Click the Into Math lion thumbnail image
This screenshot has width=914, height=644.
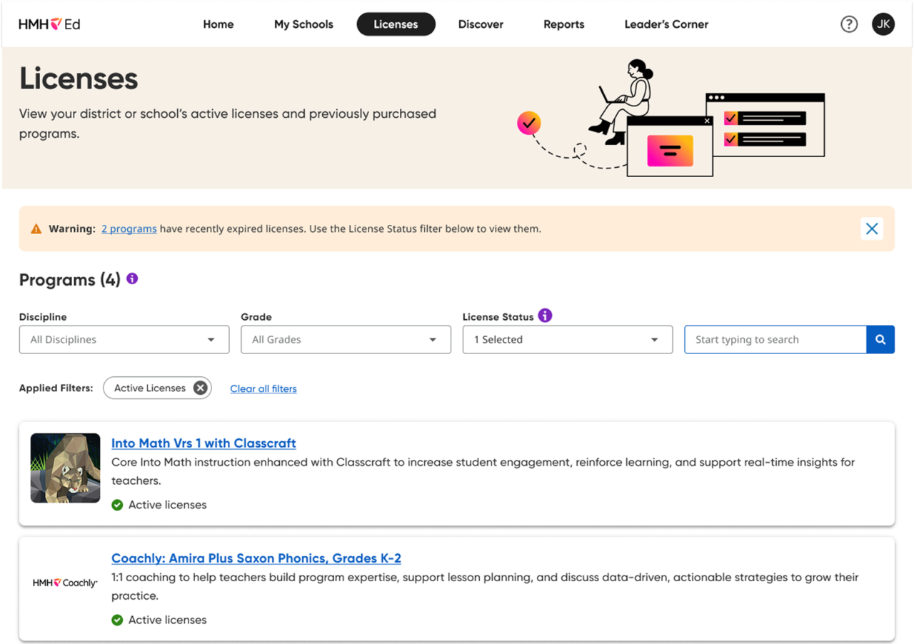click(x=66, y=468)
